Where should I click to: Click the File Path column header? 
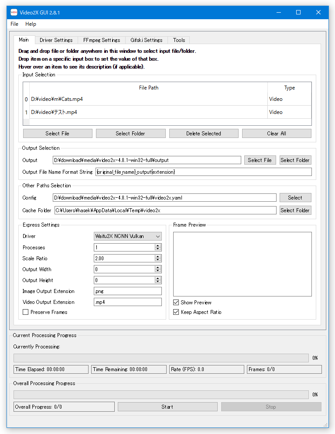pos(149,88)
